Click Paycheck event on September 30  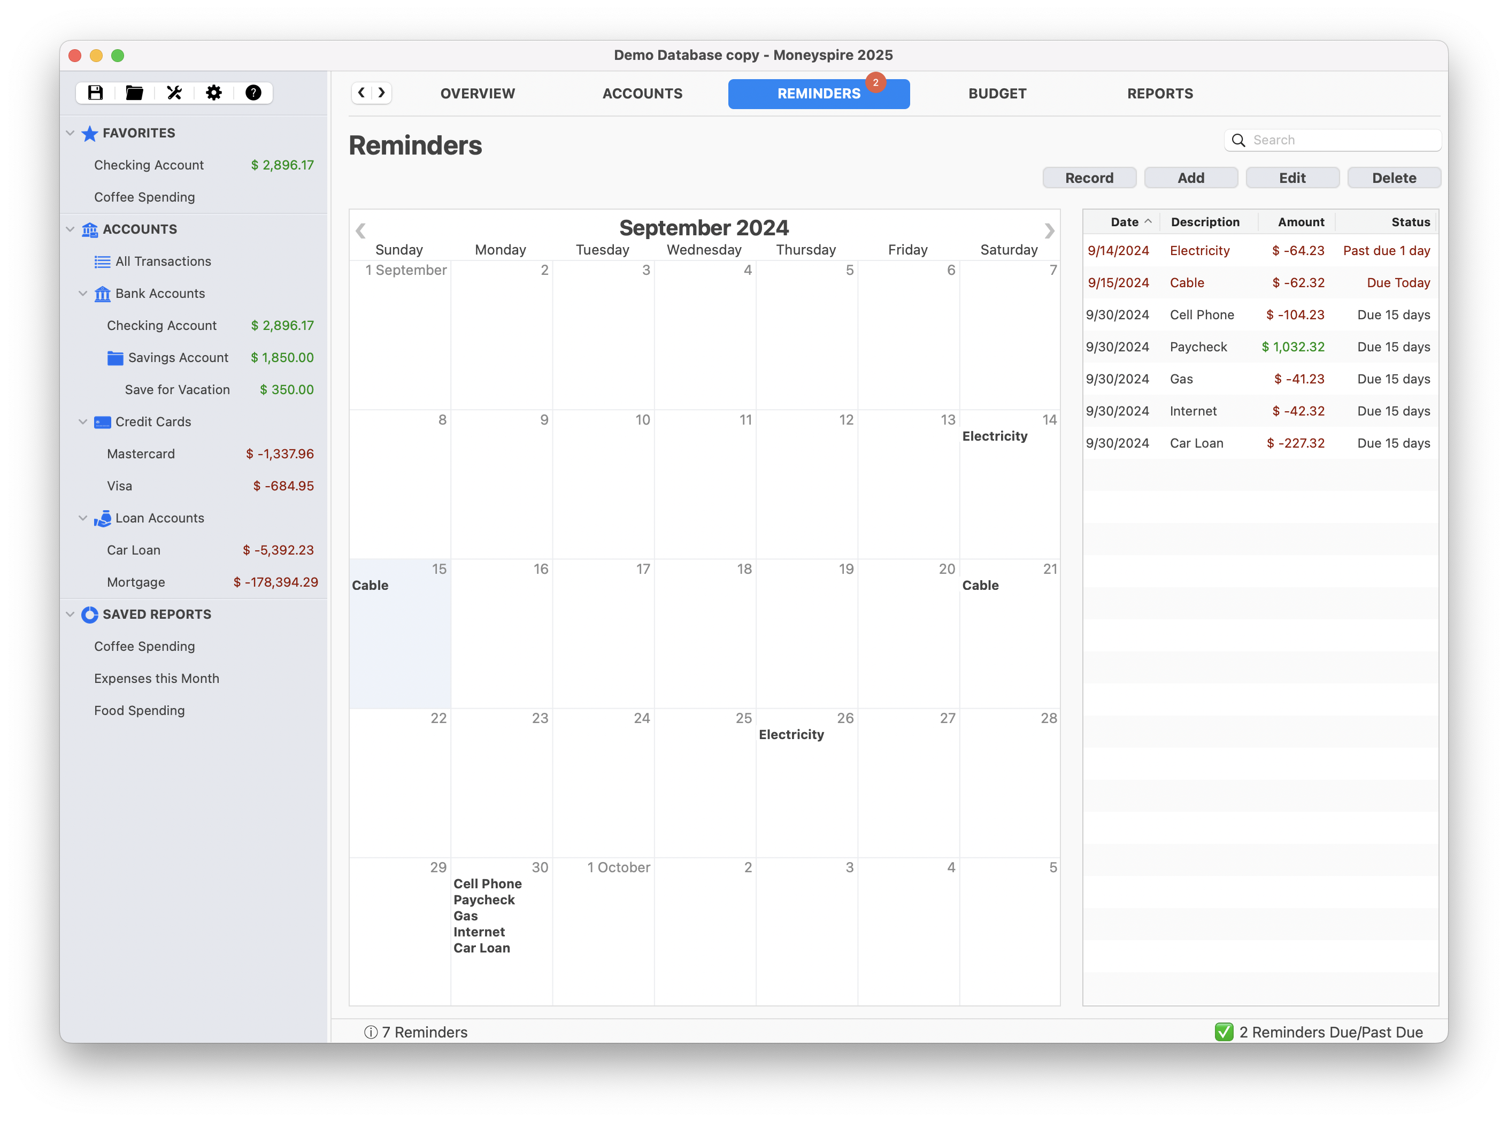pos(484,901)
